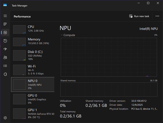Viewport: 163px width, 123px height.
Task: Click the Driver version: label
Action: tap(117, 101)
